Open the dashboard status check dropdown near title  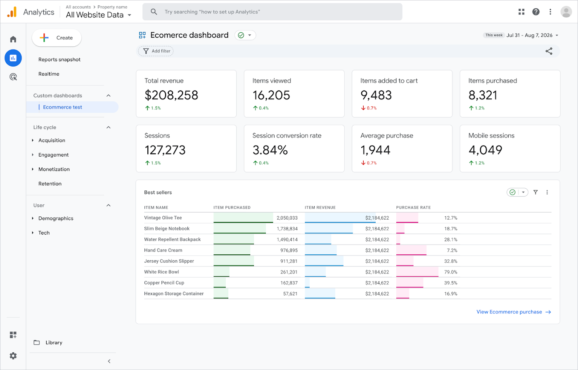pyautogui.click(x=245, y=35)
